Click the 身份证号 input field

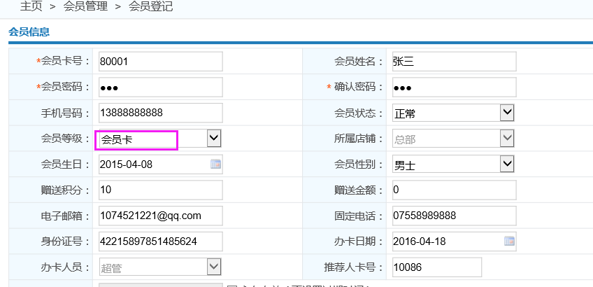[160, 241]
